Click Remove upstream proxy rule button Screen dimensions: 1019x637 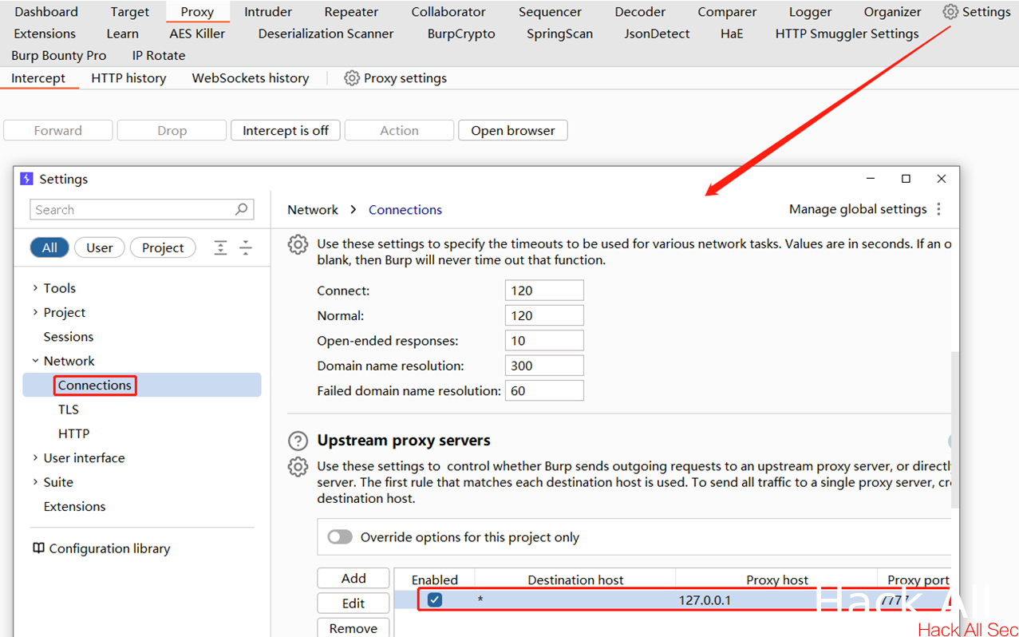tap(353, 627)
